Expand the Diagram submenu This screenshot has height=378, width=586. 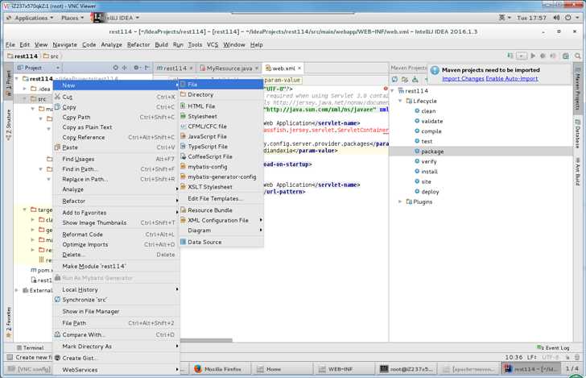click(x=221, y=231)
